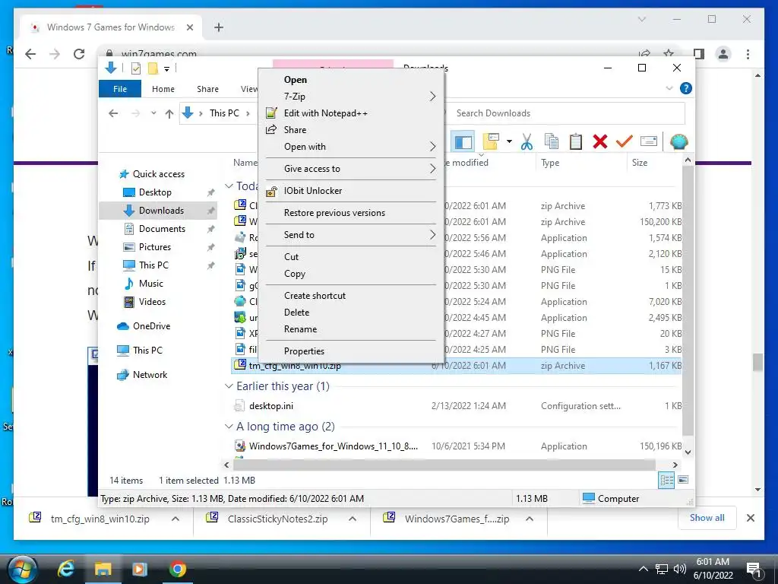Go up one folder level arrow

pos(169,114)
